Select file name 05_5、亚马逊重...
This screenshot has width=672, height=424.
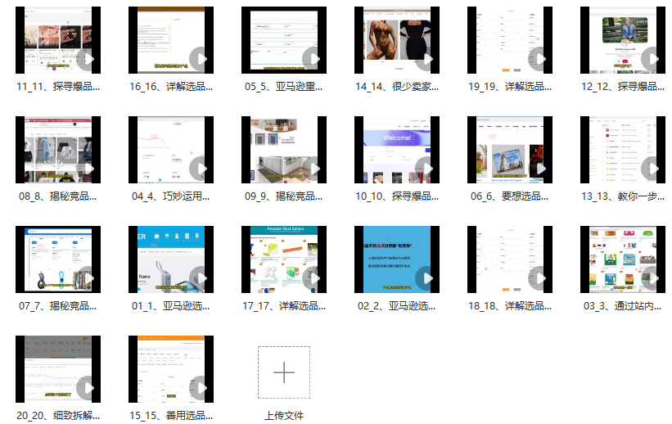[x=284, y=87]
